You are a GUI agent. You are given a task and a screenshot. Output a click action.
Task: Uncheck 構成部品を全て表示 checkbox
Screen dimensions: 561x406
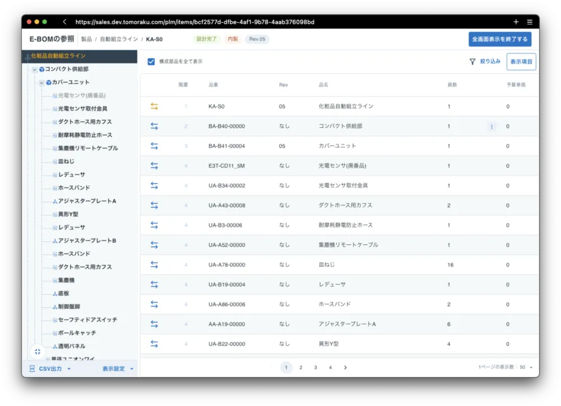(x=151, y=61)
